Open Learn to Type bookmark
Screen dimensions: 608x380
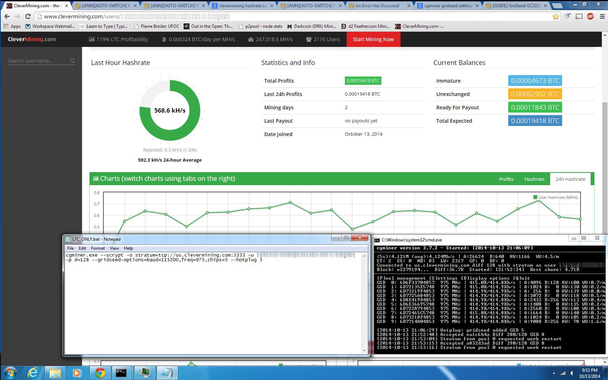point(104,26)
